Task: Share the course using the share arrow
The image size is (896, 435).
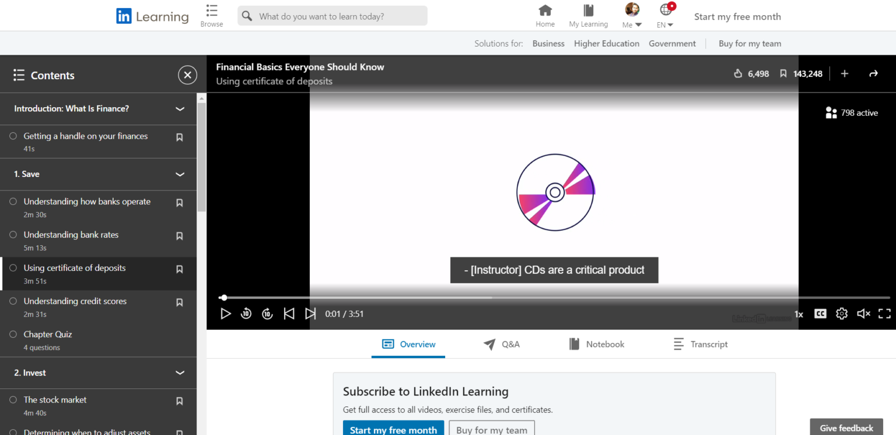Action: [x=873, y=73]
